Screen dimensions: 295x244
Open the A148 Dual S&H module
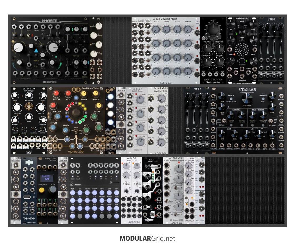pyautogui.click(x=200, y=191)
